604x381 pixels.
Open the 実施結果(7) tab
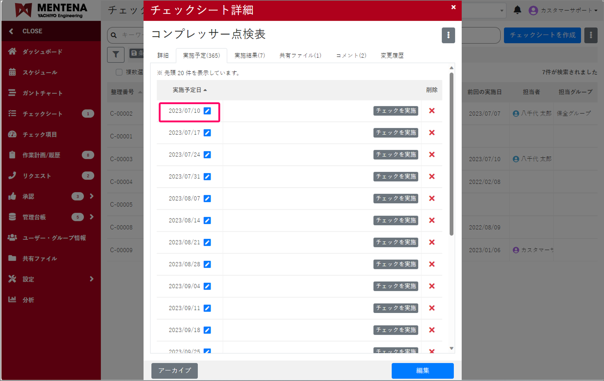point(249,55)
